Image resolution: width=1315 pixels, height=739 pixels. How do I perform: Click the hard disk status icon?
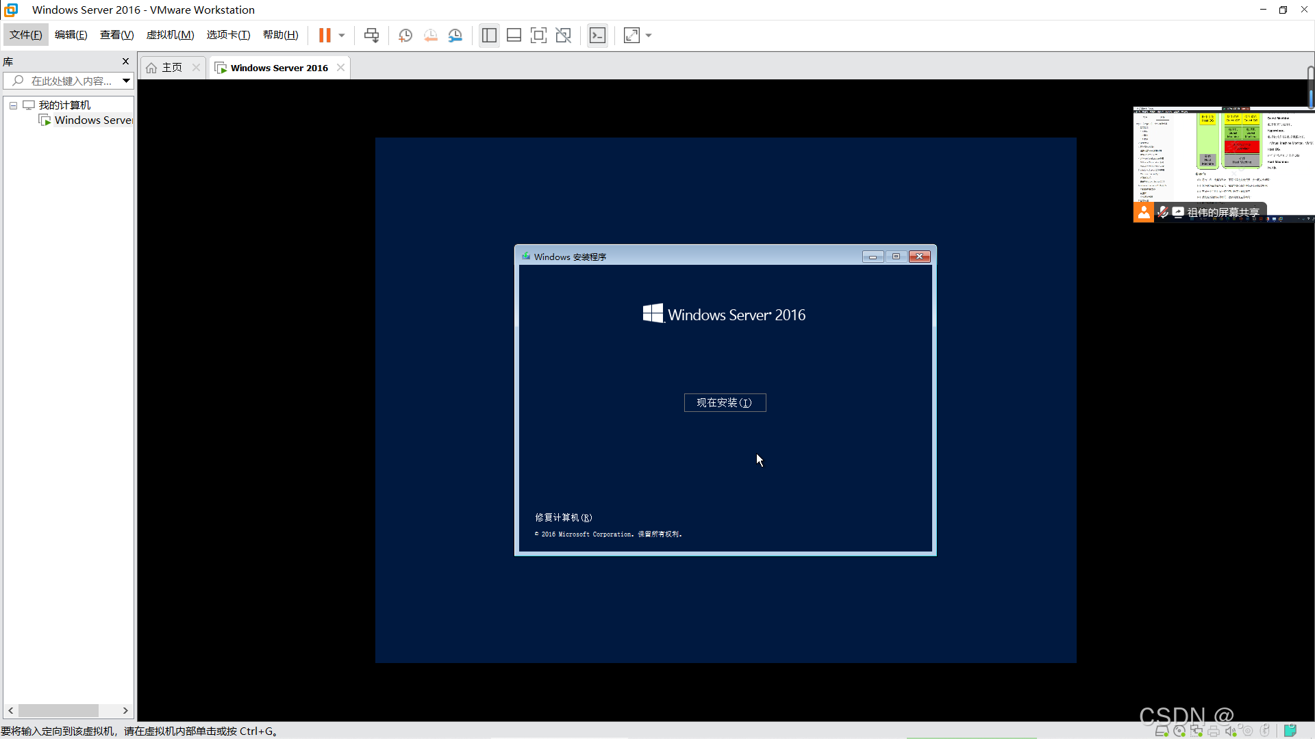(x=1162, y=731)
